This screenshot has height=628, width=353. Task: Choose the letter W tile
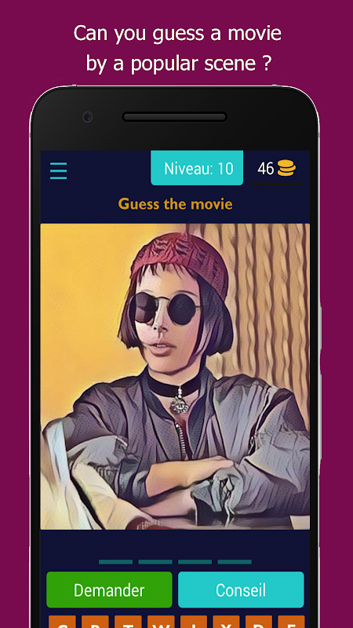click(x=161, y=622)
